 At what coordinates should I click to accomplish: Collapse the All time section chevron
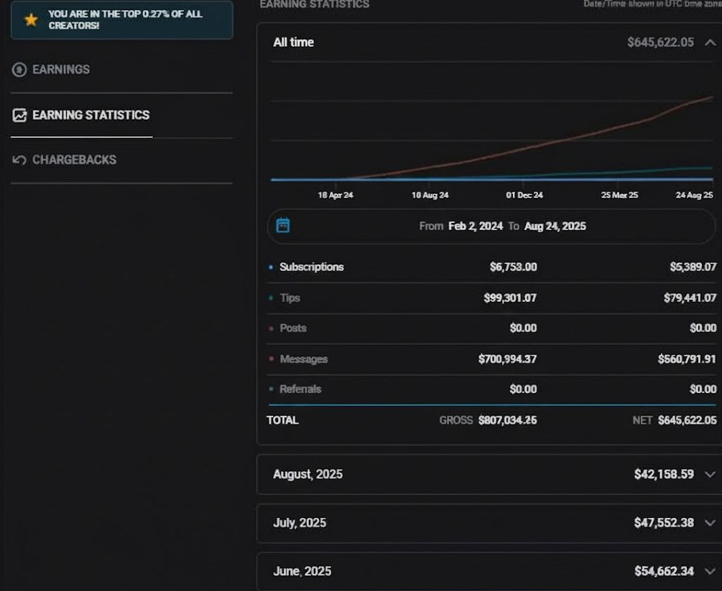710,42
